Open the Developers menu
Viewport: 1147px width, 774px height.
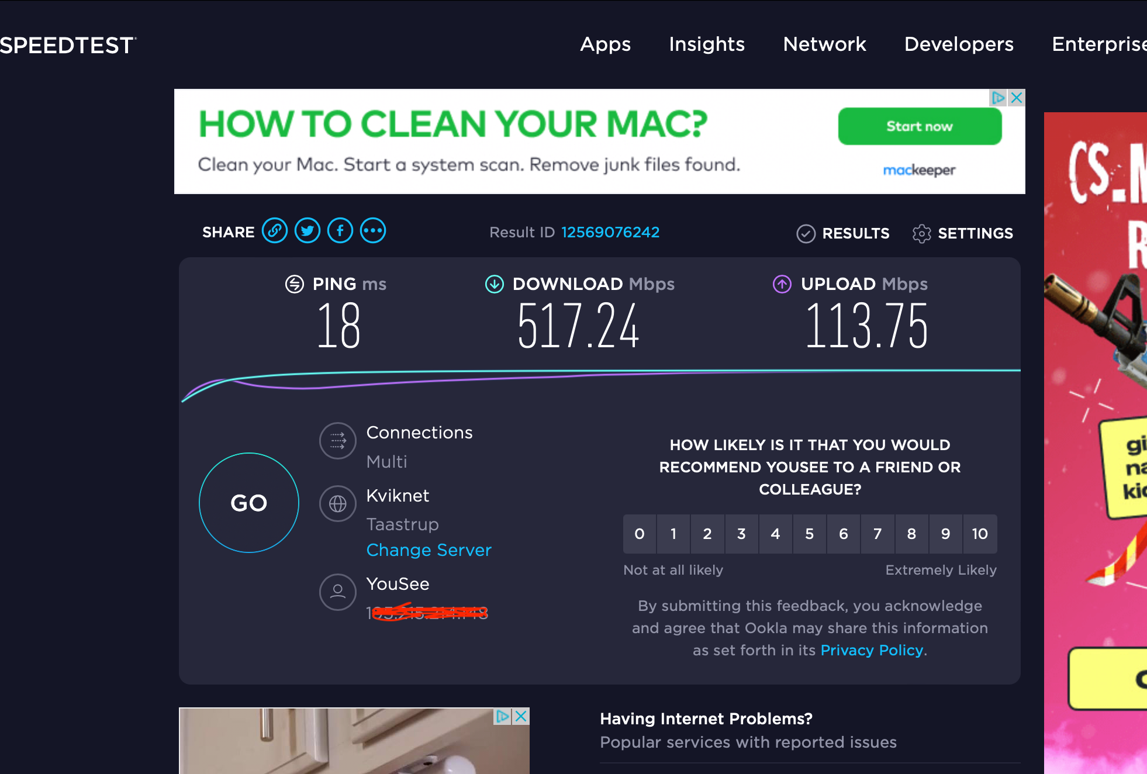point(959,44)
